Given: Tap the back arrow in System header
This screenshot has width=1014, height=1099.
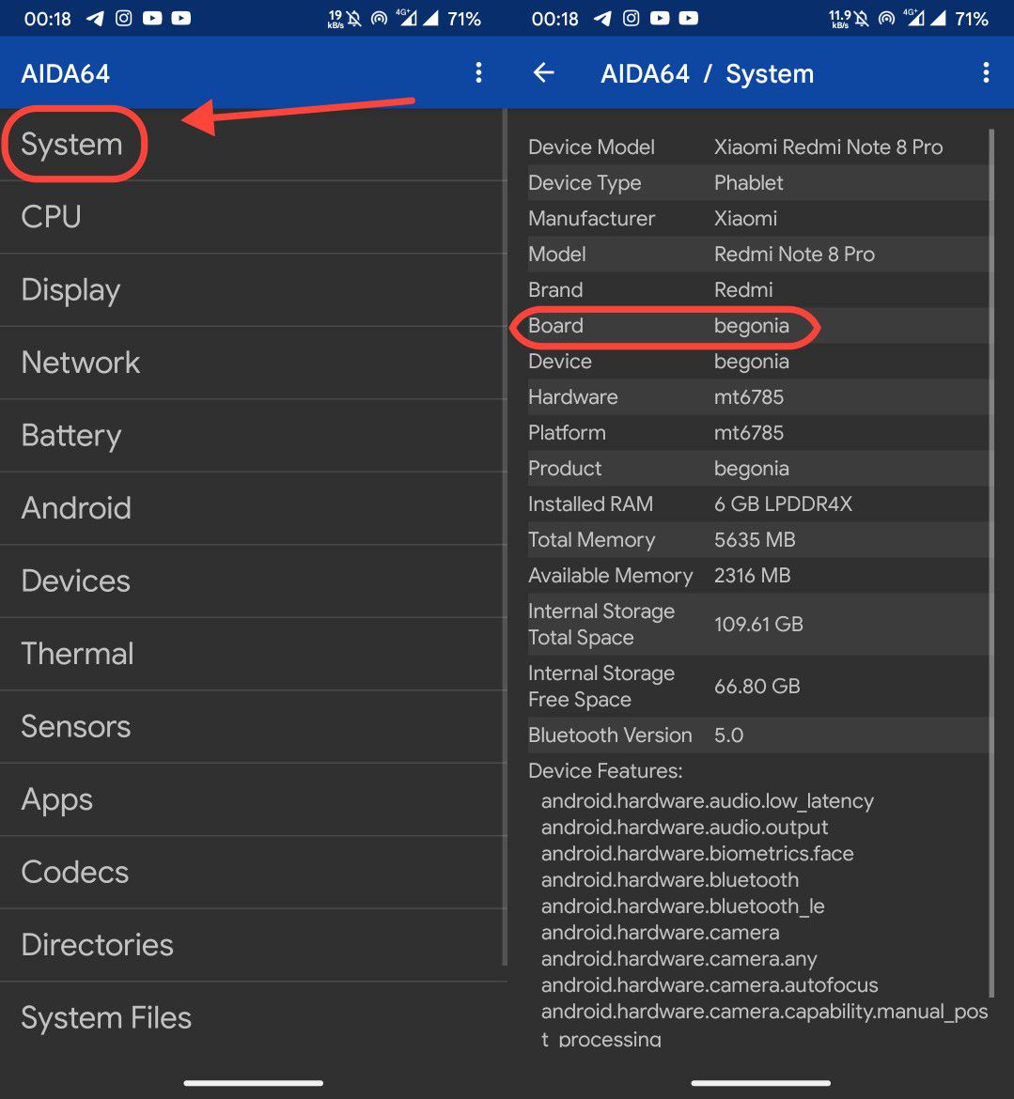Looking at the screenshot, I should pyautogui.click(x=543, y=73).
